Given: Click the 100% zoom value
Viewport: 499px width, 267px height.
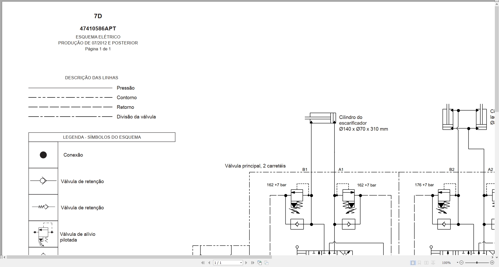Looking at the screenshot, I should pos(446,263).
